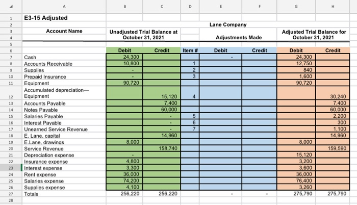Click the unadjusted debit 74,200 cell
Image resolution: width=357 pixels, height=205 pixels.
coord(124,181)
